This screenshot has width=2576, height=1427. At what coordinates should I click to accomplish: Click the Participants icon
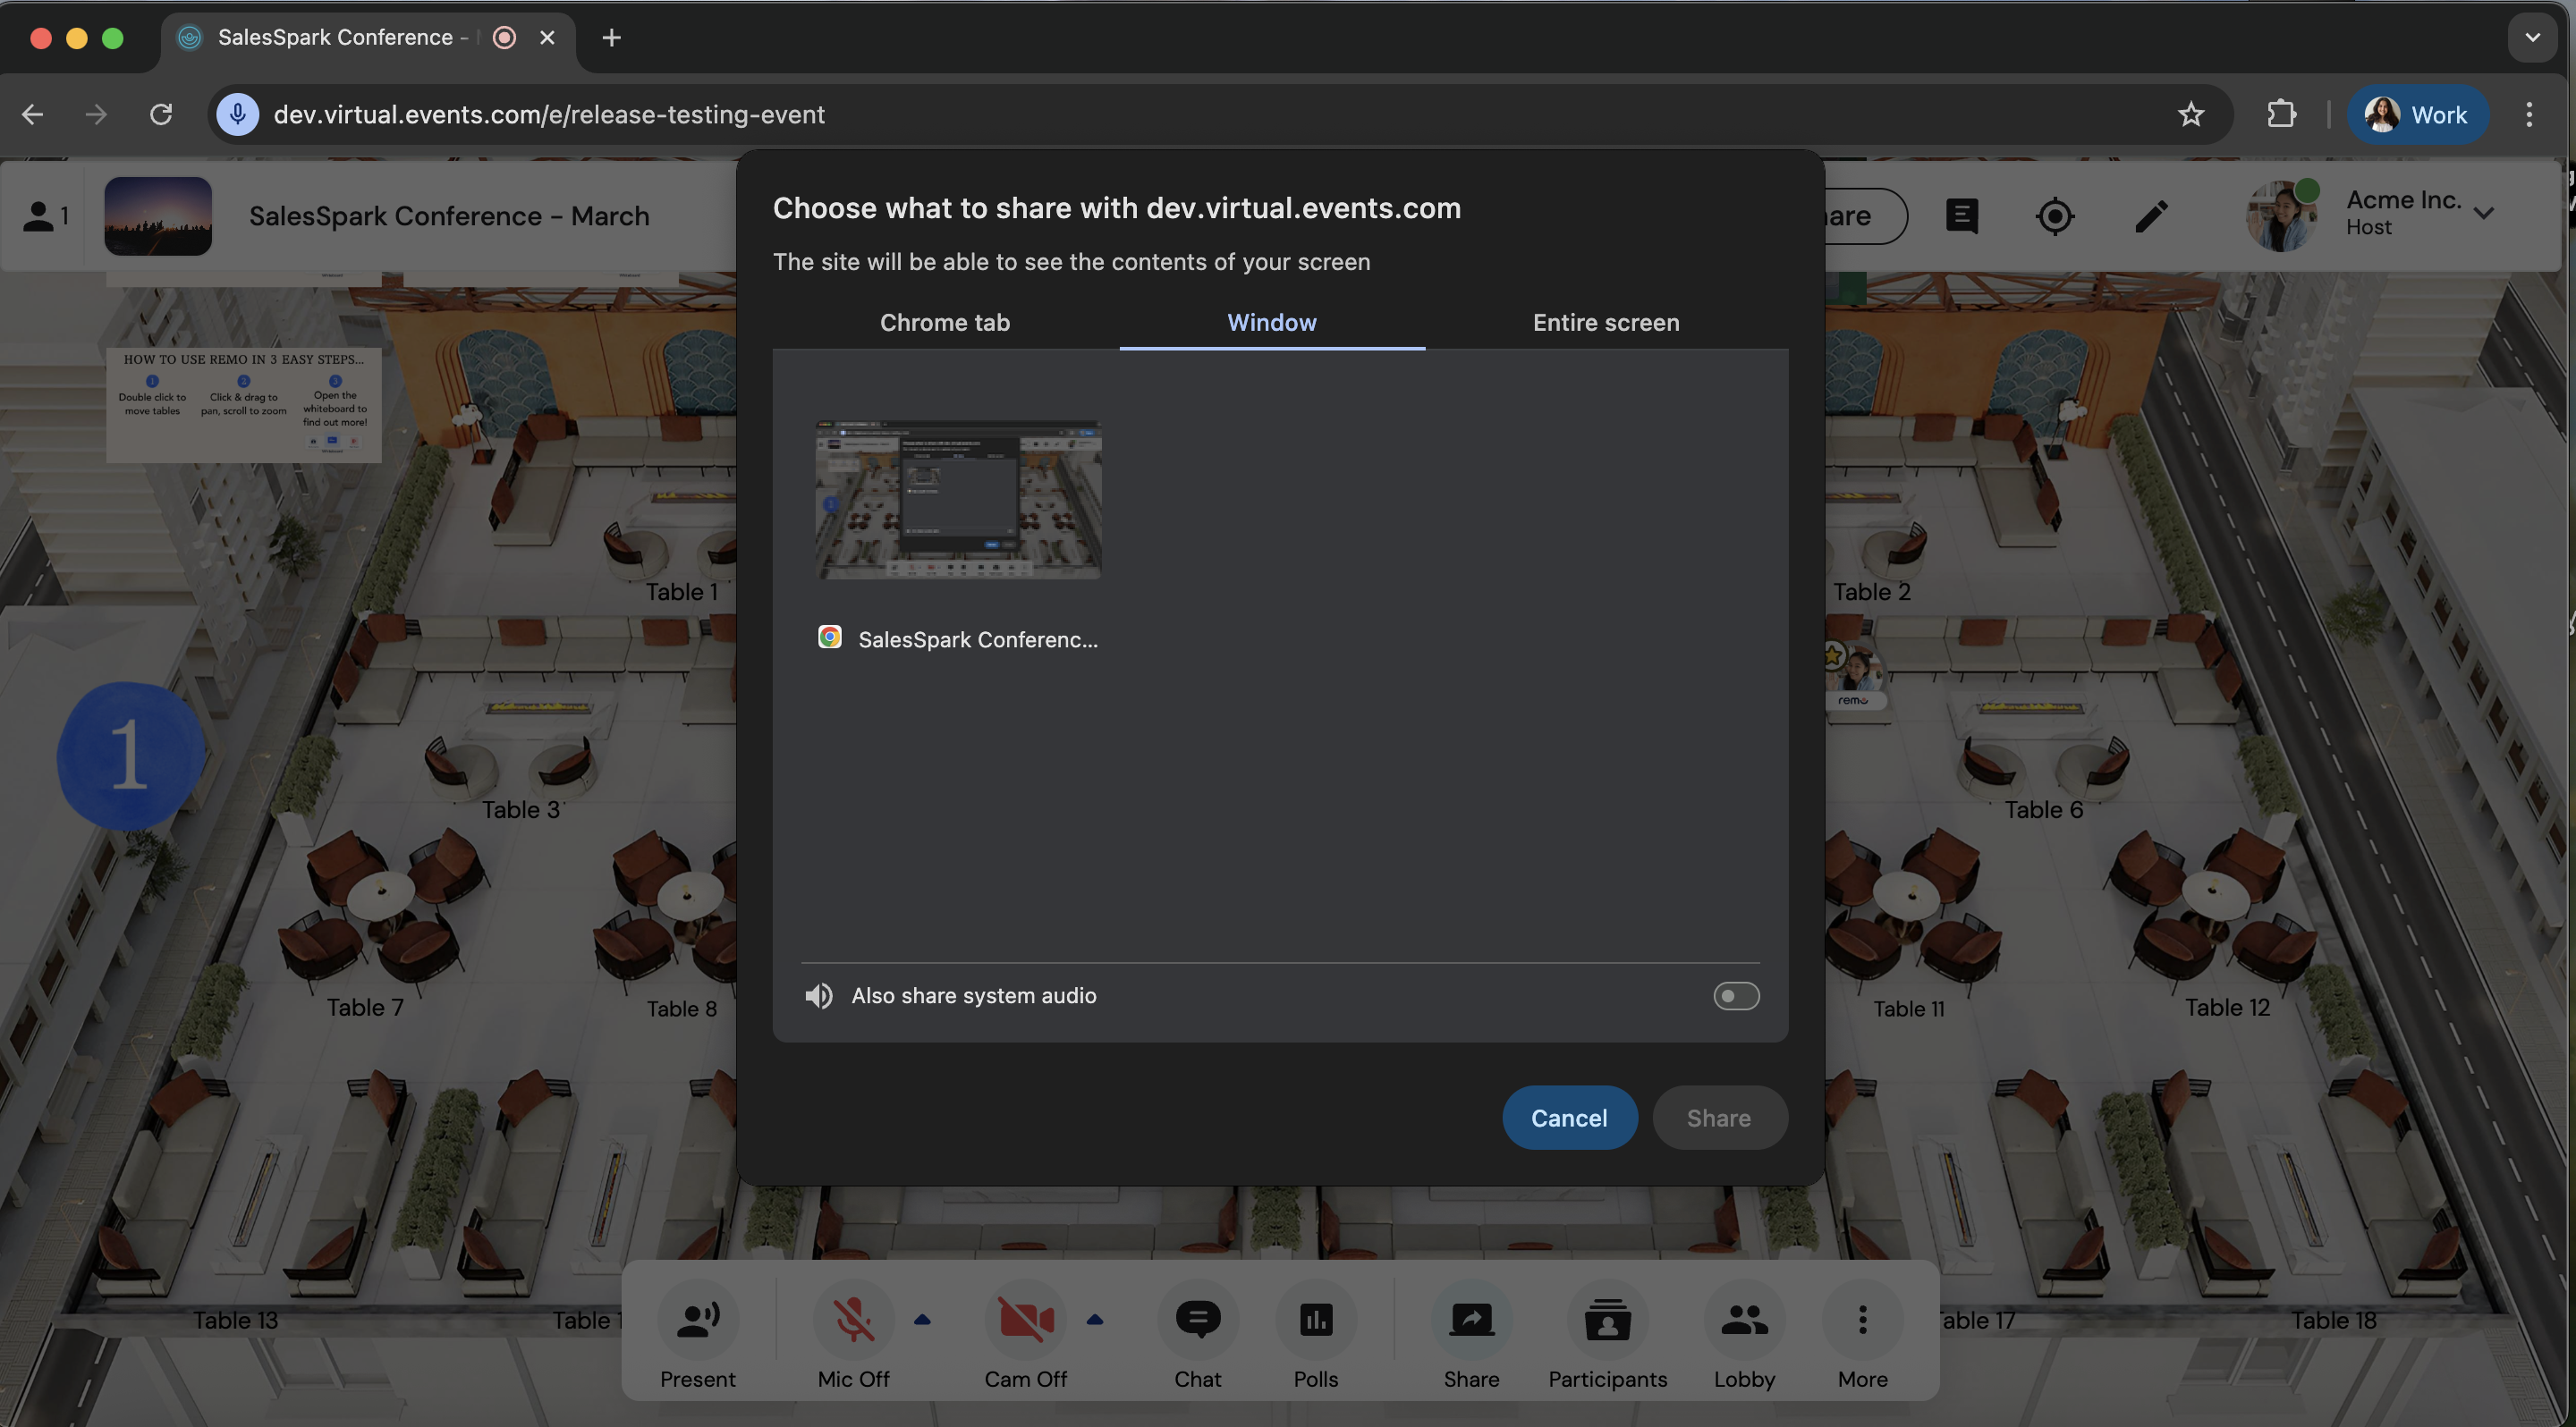(x=1607, y=1320)
